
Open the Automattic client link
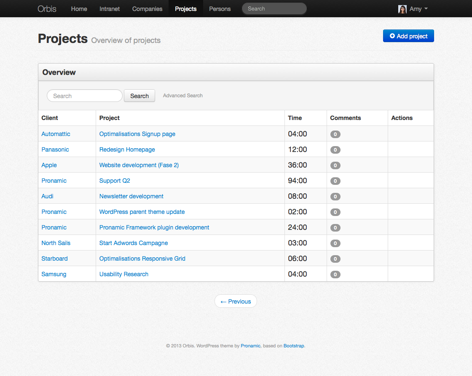click(x=56, y=134)
